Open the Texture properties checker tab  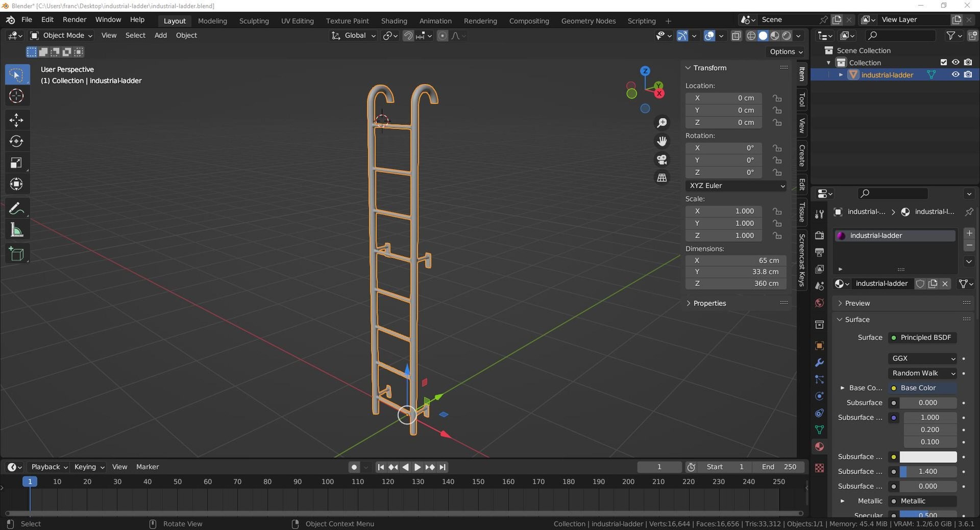coord(819,468)
